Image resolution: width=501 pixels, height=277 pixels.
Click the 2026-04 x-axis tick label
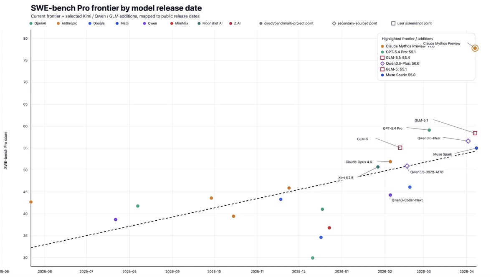466,272
